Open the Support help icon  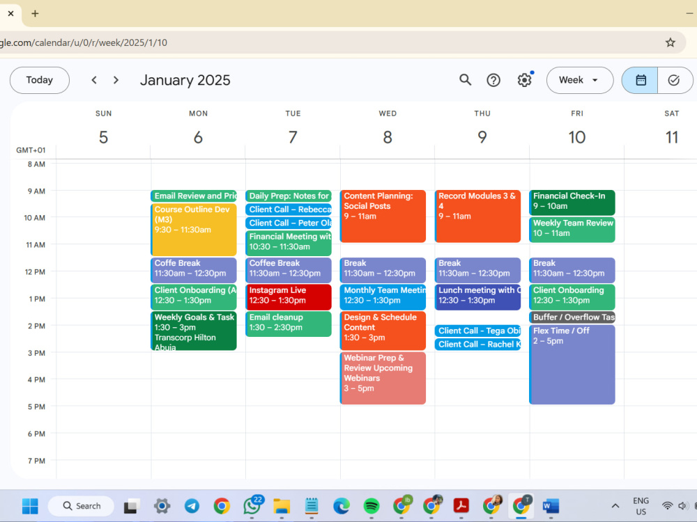tap(493, 80)
